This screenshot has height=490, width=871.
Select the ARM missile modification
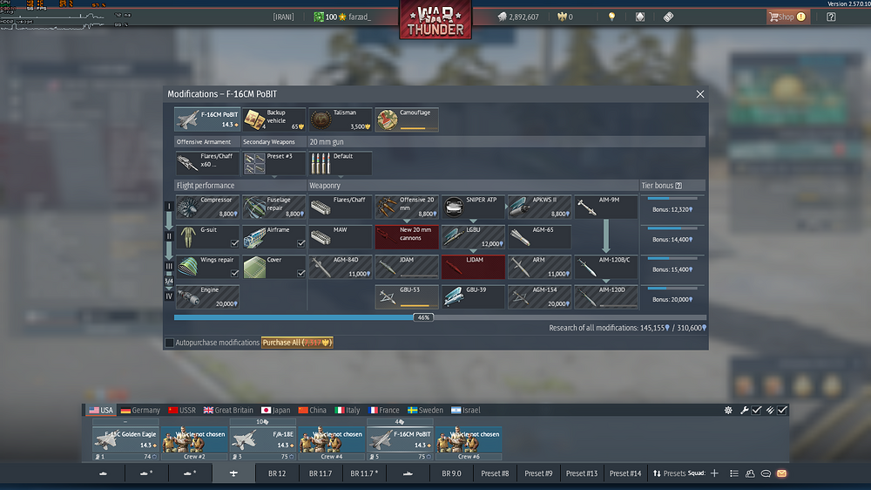tap(539, 267)
